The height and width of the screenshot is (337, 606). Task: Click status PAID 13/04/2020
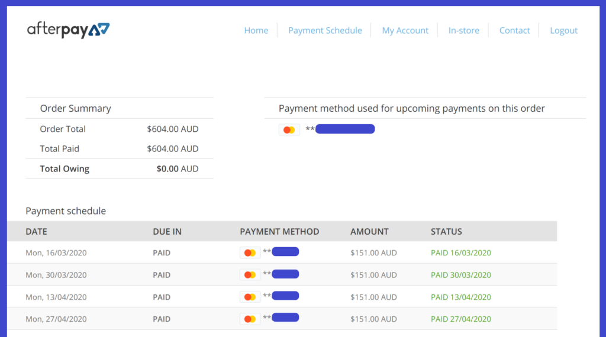[x=460, y=297]
